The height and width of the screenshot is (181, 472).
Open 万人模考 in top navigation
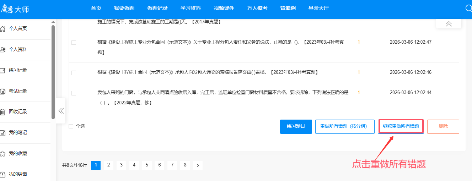tap(257, 8)
